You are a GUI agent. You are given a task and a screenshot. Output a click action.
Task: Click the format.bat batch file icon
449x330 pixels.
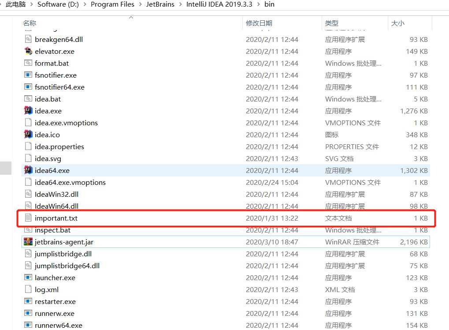coord(28,63)
